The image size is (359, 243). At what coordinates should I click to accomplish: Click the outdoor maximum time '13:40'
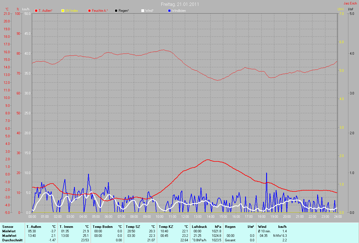click(x=32, y=236)
